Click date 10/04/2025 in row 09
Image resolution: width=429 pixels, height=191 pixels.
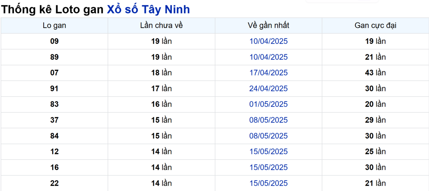tap(268, 41)
